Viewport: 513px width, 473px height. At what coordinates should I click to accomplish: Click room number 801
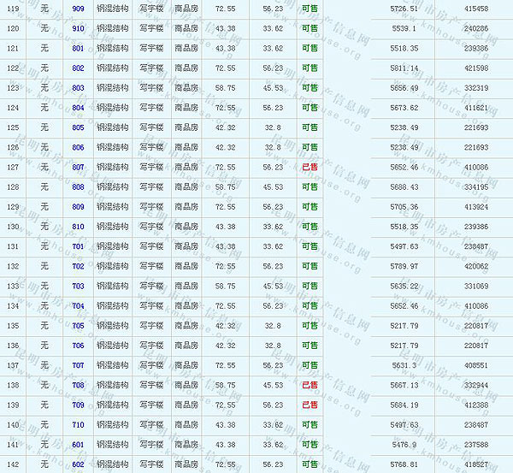coord(78,48)
